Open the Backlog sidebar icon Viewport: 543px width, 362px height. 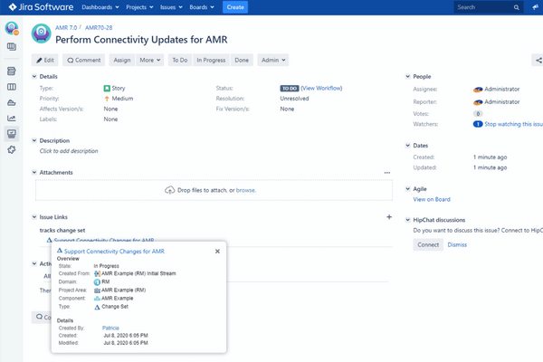point(12,71)
